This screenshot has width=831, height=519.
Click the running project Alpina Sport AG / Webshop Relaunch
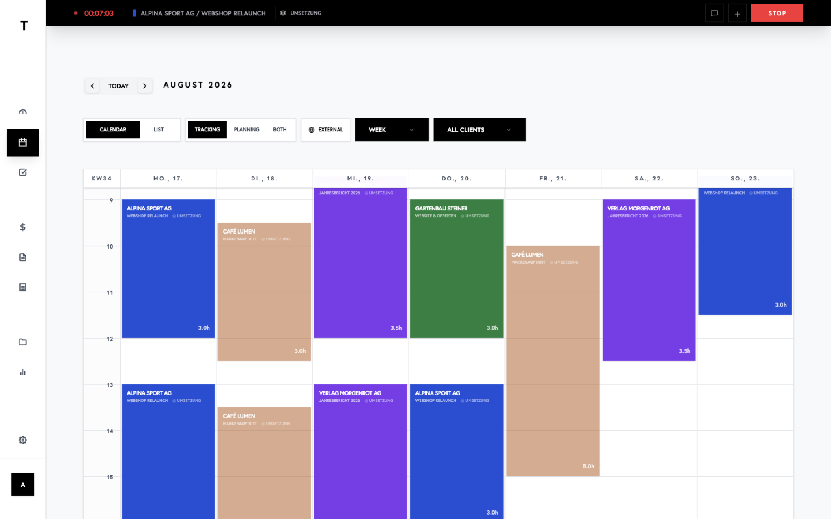click(199, 13)
